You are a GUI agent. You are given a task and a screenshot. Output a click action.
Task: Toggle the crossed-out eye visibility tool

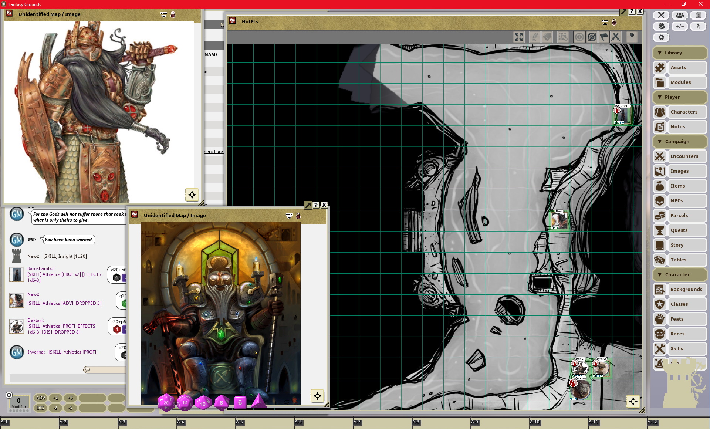click(x=592, y=37)
